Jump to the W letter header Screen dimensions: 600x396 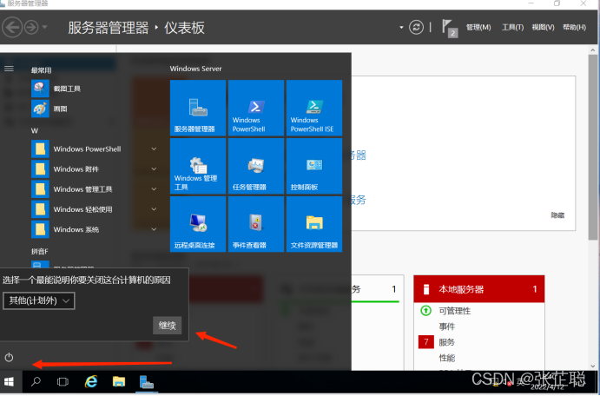(35, 131)
